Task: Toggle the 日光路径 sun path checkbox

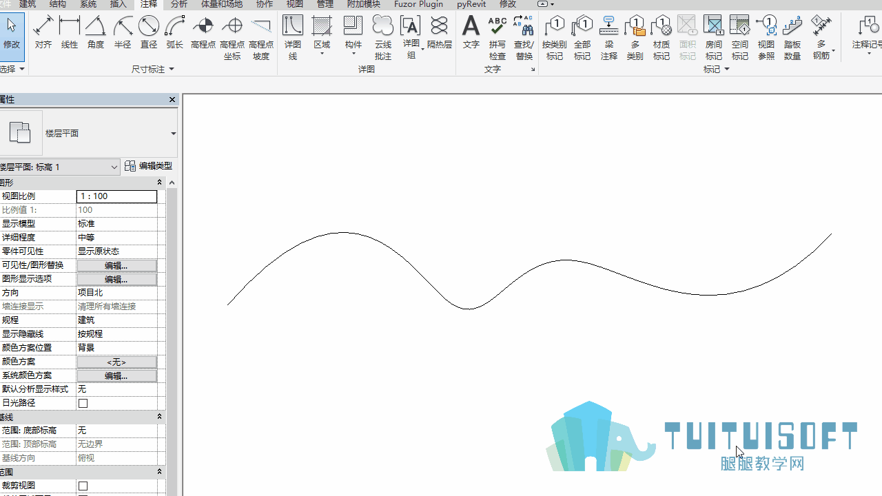Action: (83, 403)
